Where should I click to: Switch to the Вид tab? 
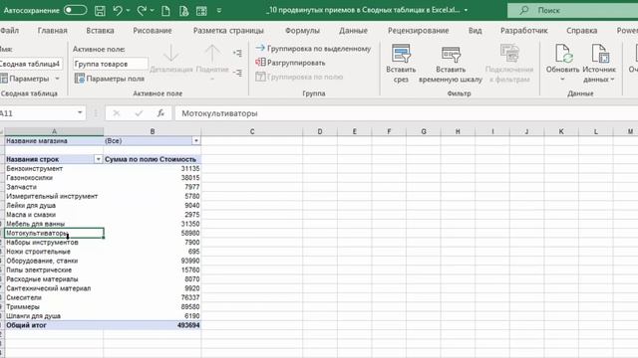point(475,31)
